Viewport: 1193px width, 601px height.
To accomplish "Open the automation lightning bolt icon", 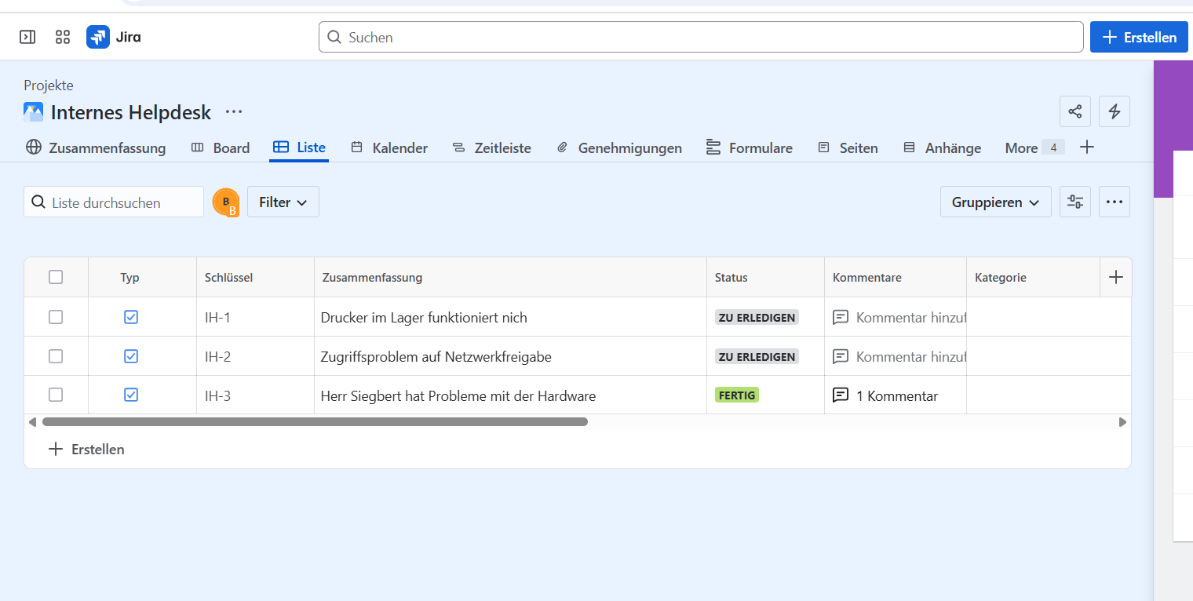I will 1114,111.
